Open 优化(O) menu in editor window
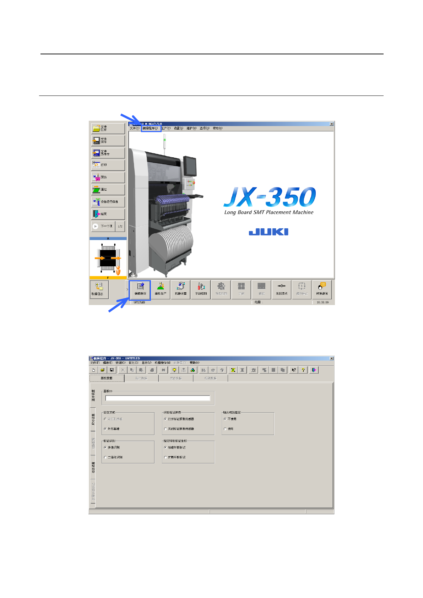The image size is (423, 598). tap(134, 363)
